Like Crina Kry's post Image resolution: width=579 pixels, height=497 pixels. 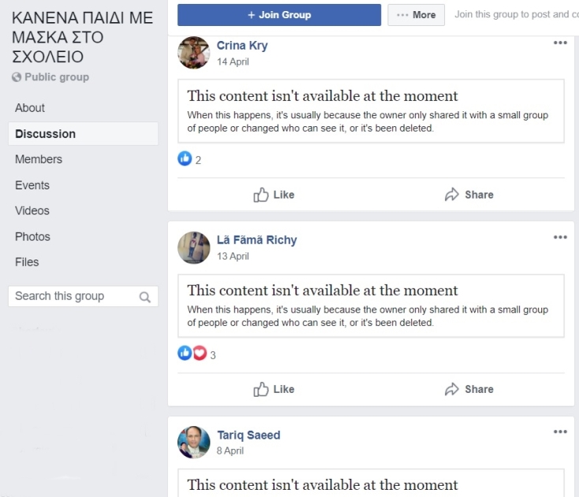pos(274,195)
